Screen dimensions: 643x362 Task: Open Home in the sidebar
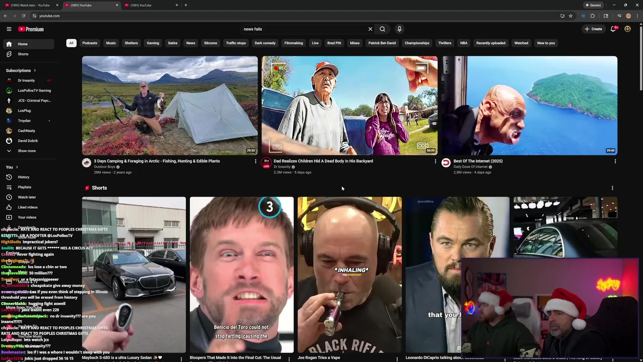coord(29,44)
